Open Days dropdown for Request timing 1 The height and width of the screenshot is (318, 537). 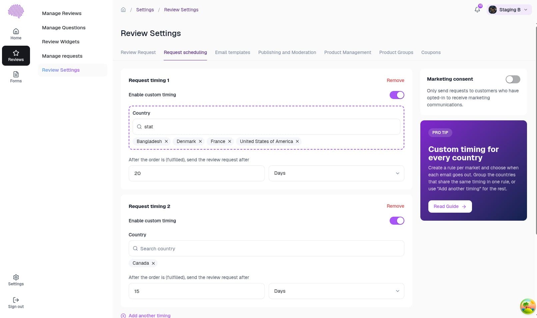[336, 173]
